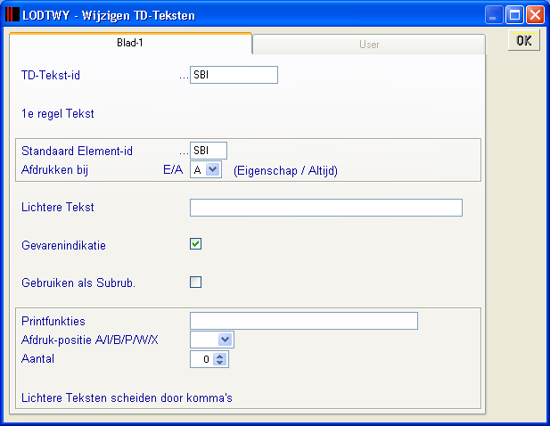Open the User tab

(369, 45)
